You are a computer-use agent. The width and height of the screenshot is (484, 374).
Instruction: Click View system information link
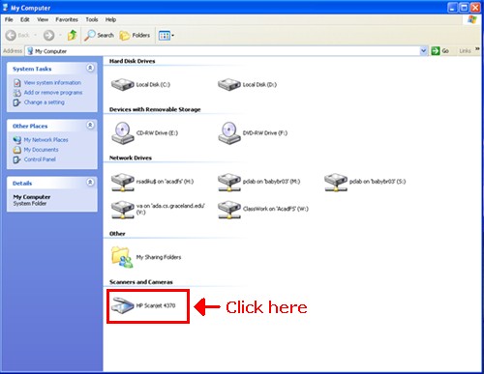coord(52,83)
